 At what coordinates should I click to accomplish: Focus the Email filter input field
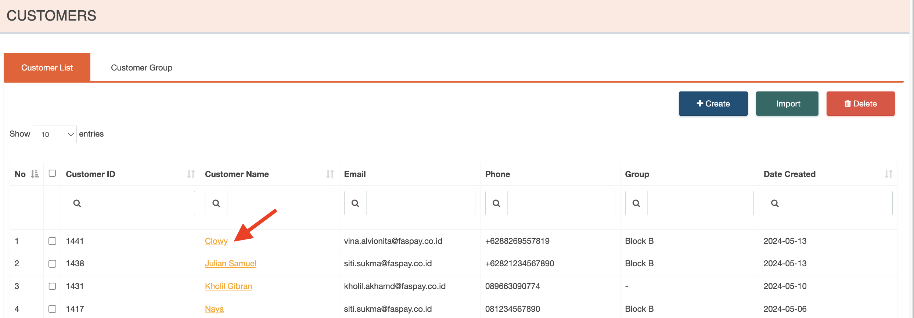pyautogui.click(x=420, y=203)
